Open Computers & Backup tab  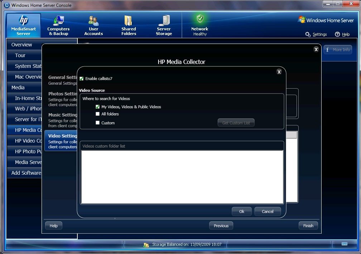coord(58,25)
